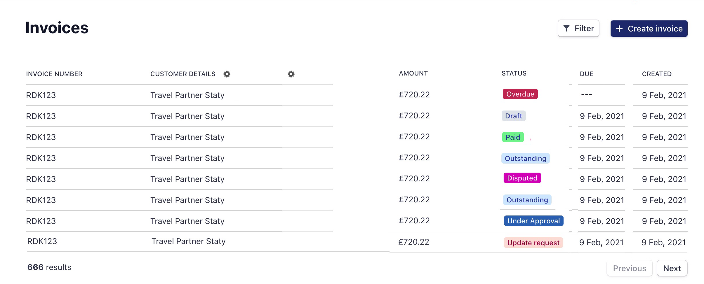This screenshot has height=284, width=704.
Task: Click the Disputed status badge
Action: [x=522, y=178]
